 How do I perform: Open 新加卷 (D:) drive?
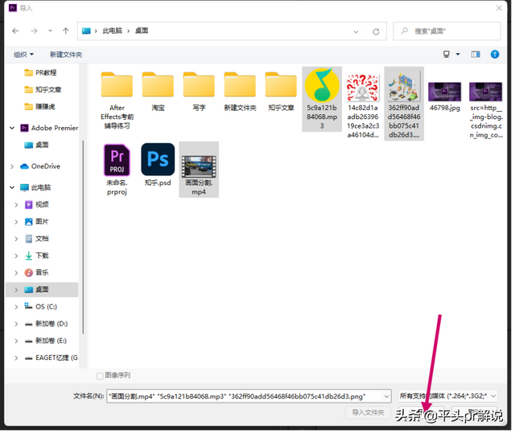pyautogui.click(x=47, y=324)
